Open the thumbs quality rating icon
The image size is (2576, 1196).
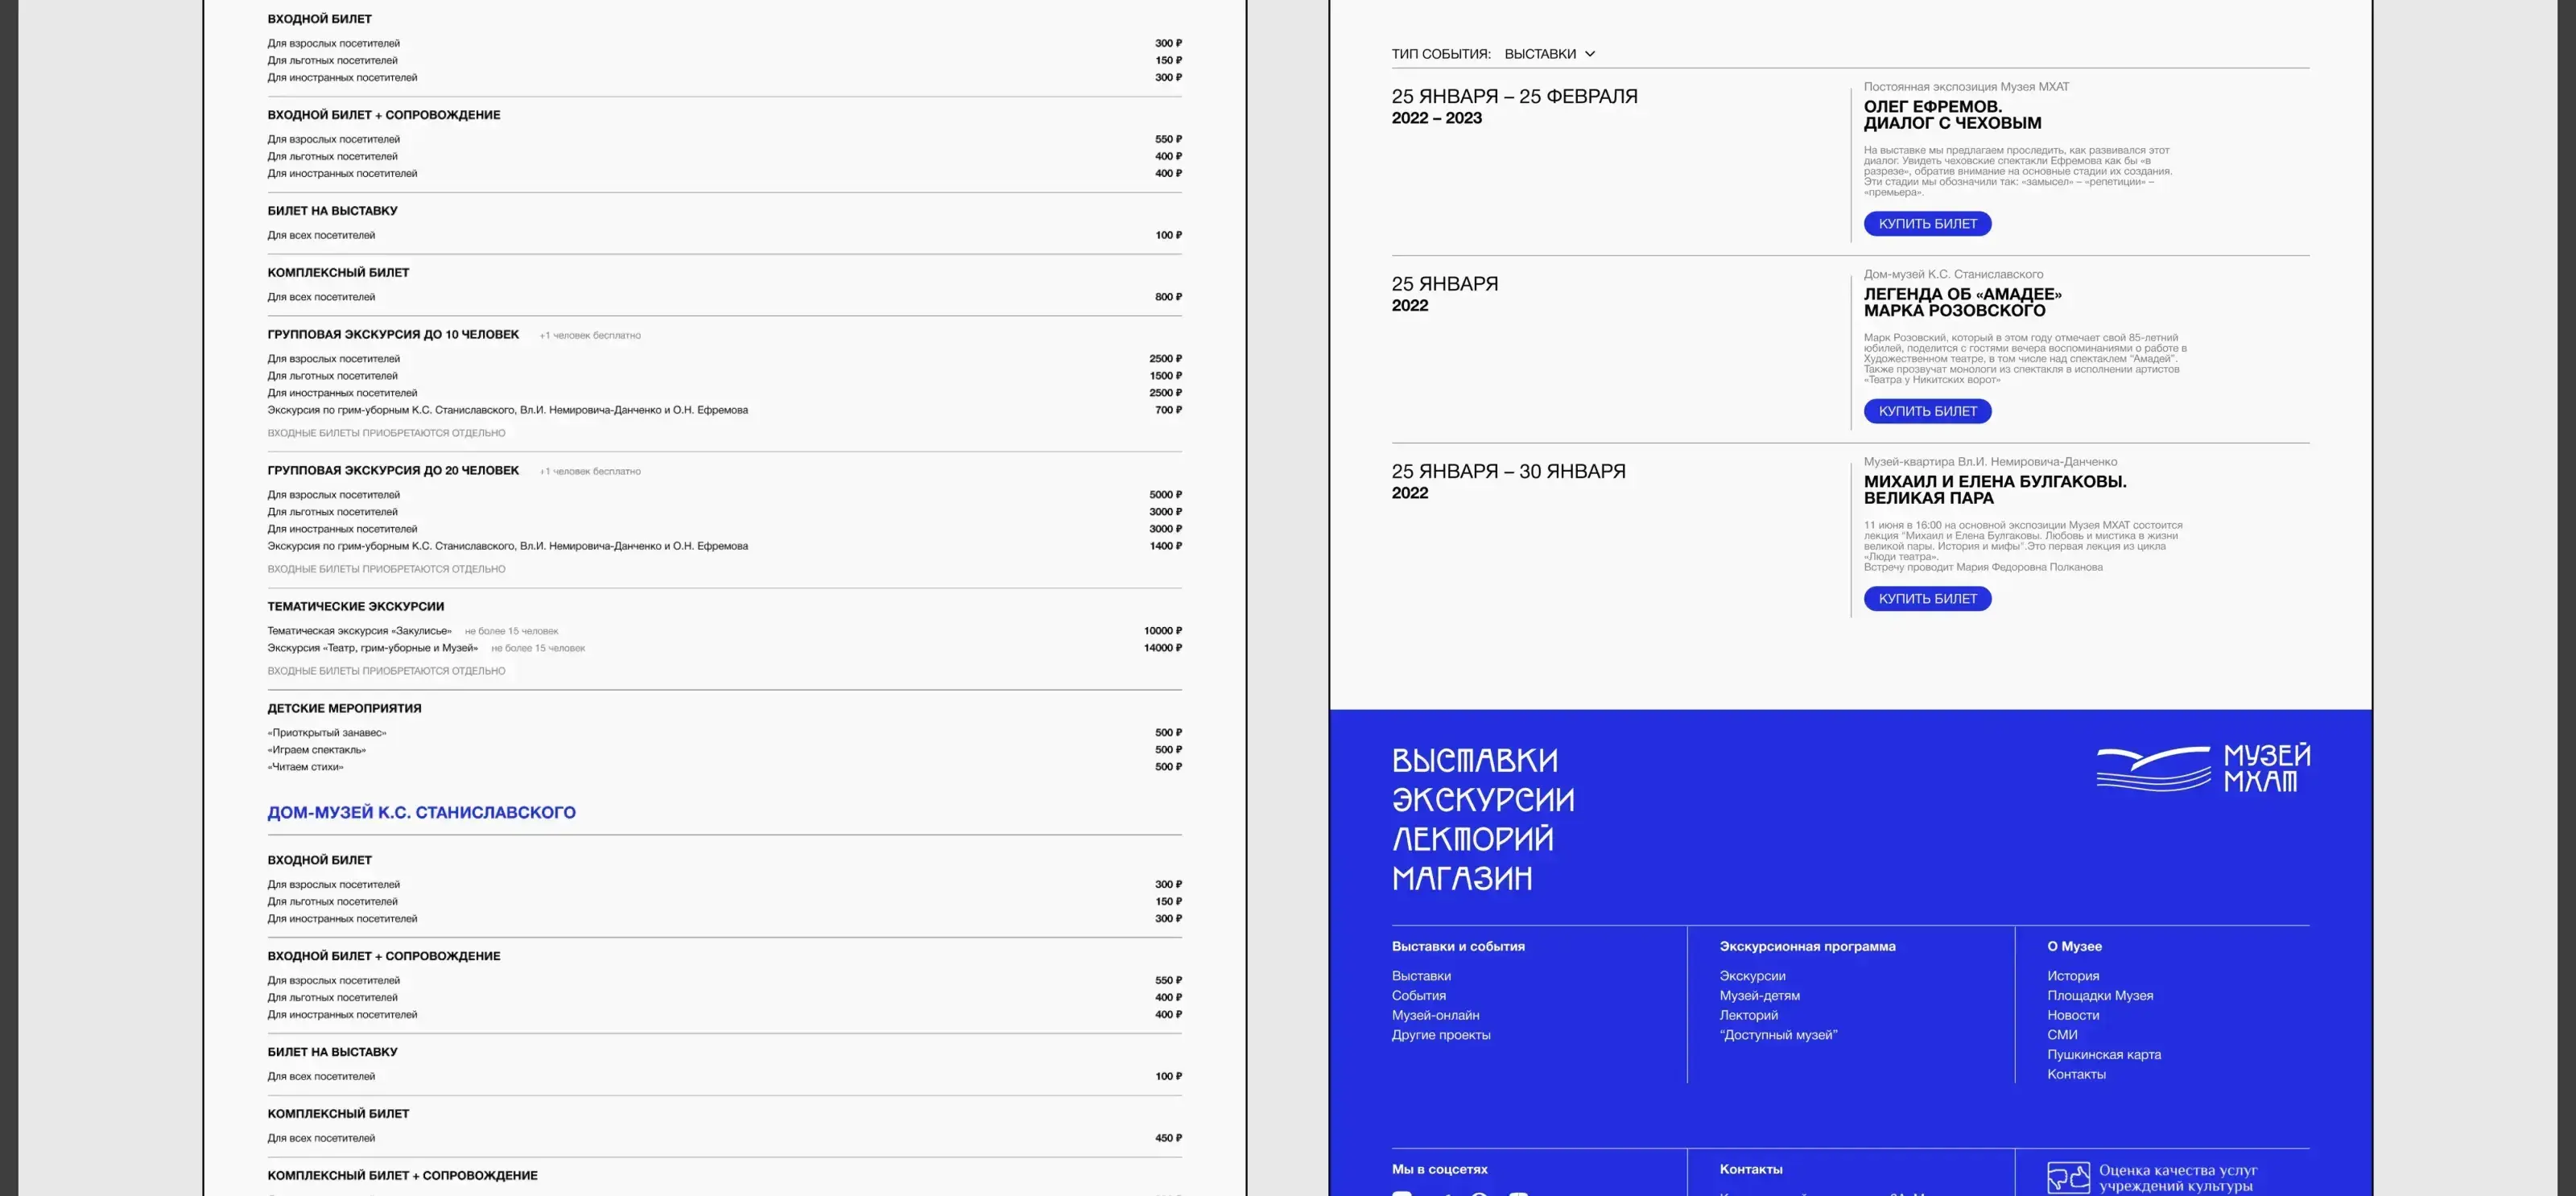pos(2068,1177)
